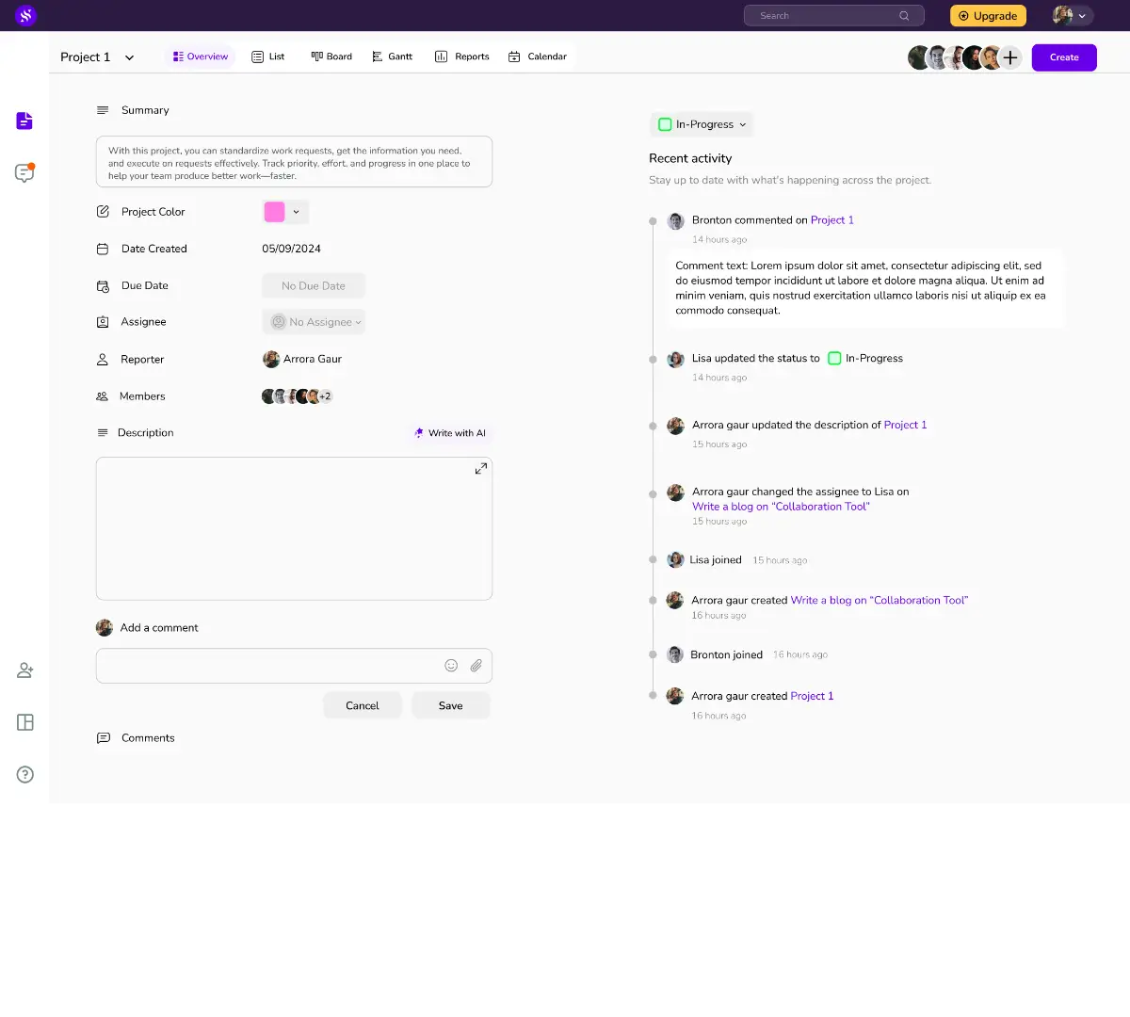Open the chat notifications sidebar icon

pyautogui.click(x=24, y=173)
